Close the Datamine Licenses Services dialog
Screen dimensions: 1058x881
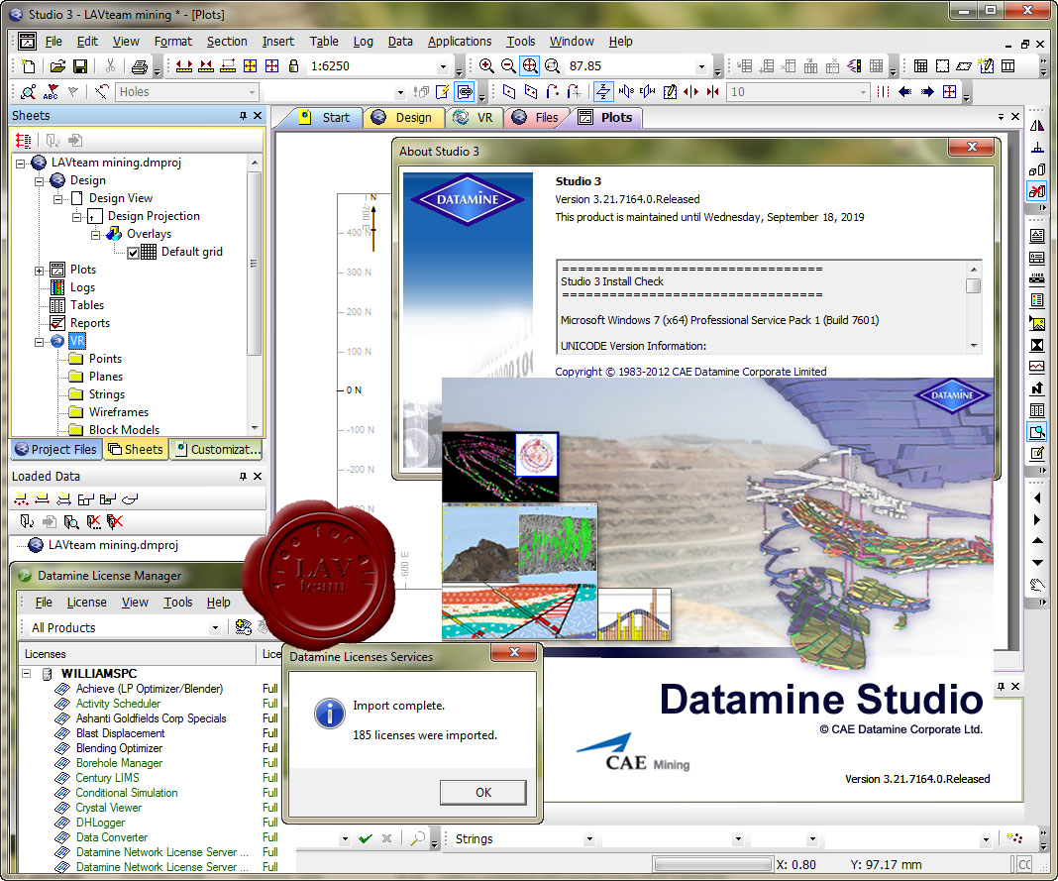click(x=514, y=652)
